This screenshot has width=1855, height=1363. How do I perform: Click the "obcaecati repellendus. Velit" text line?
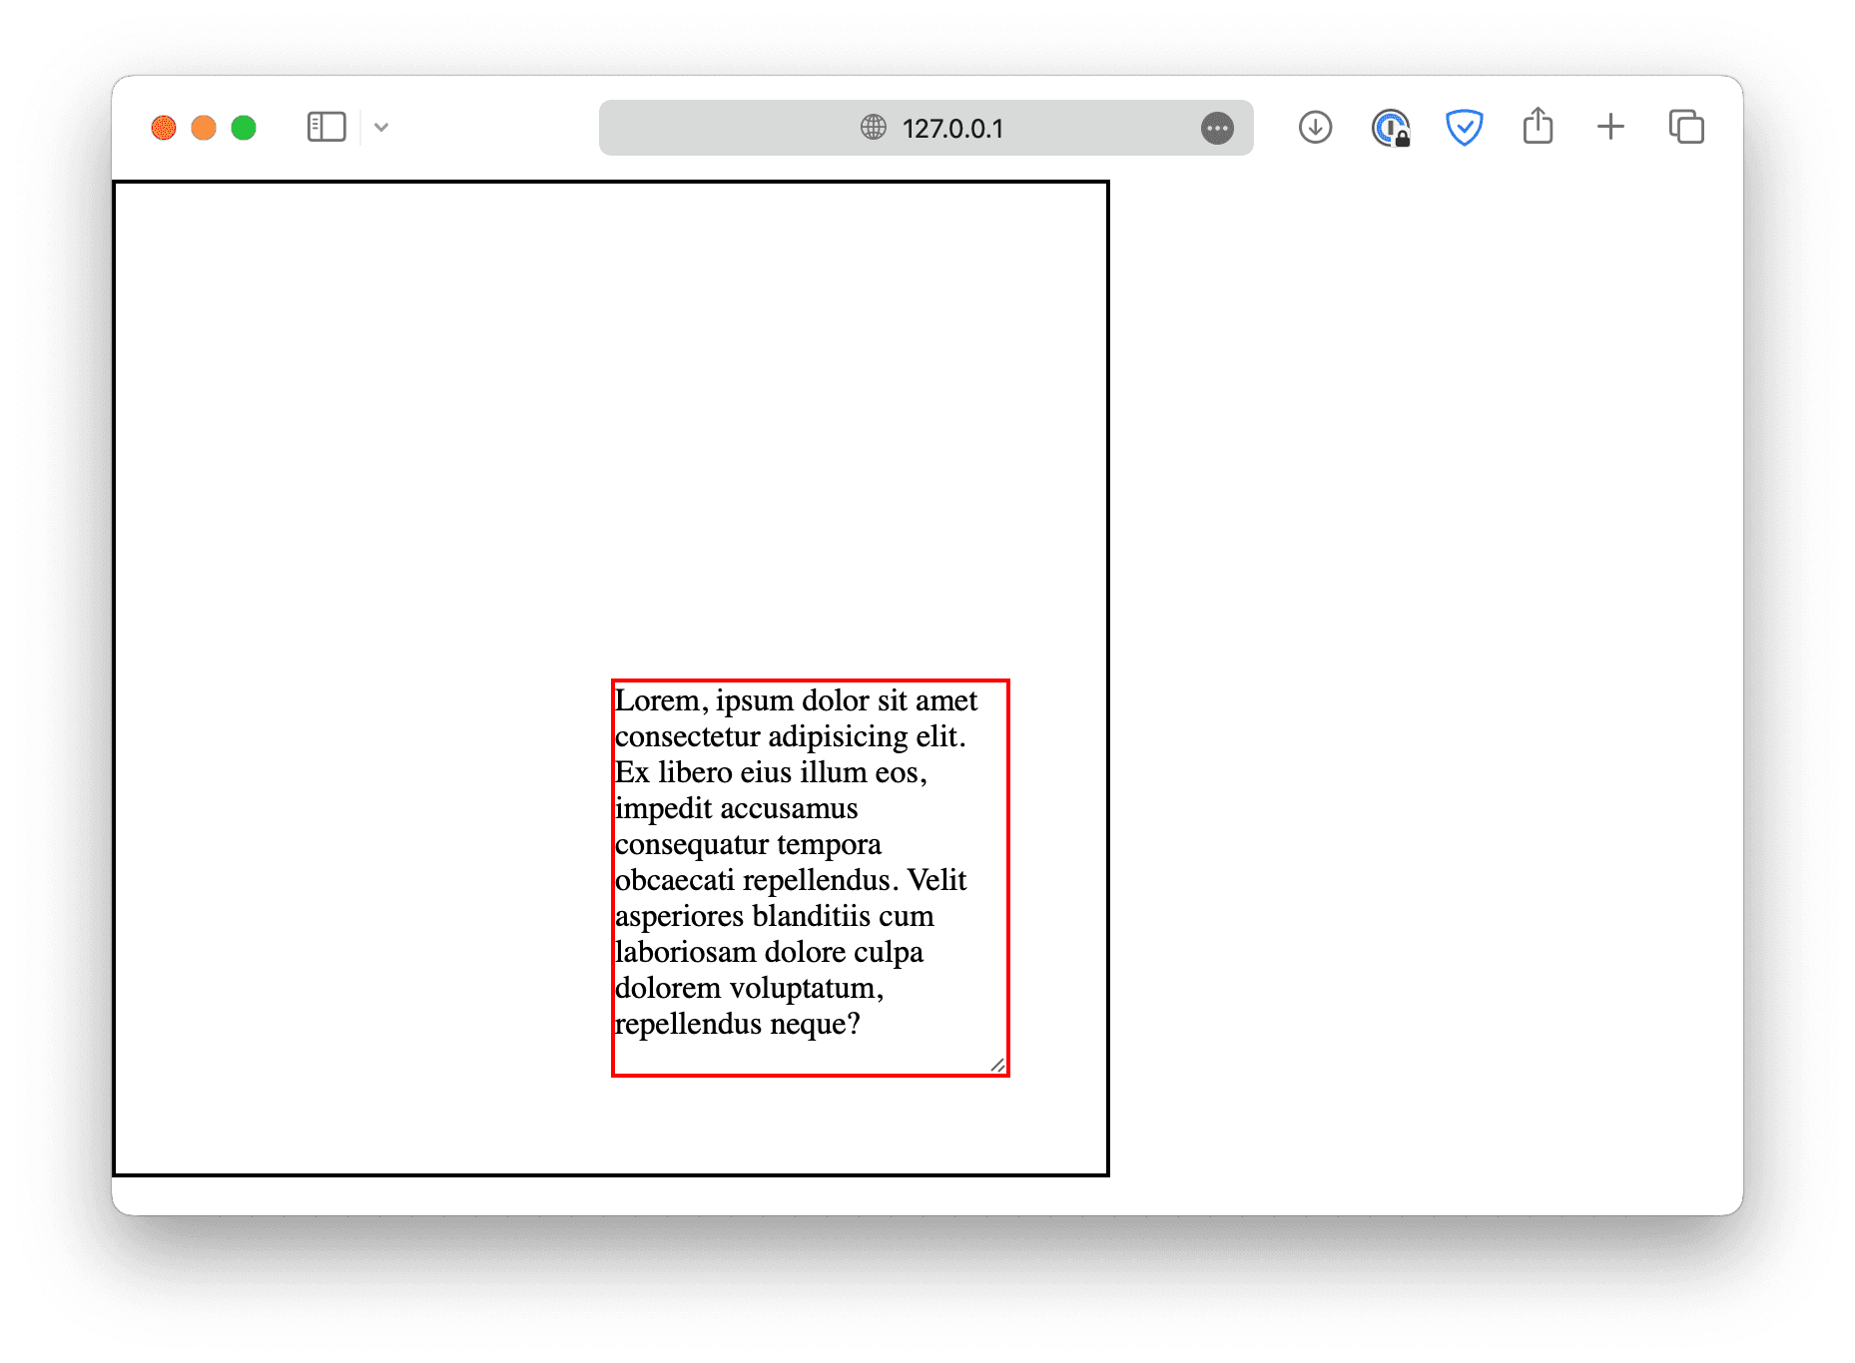[x=790, y=880]
